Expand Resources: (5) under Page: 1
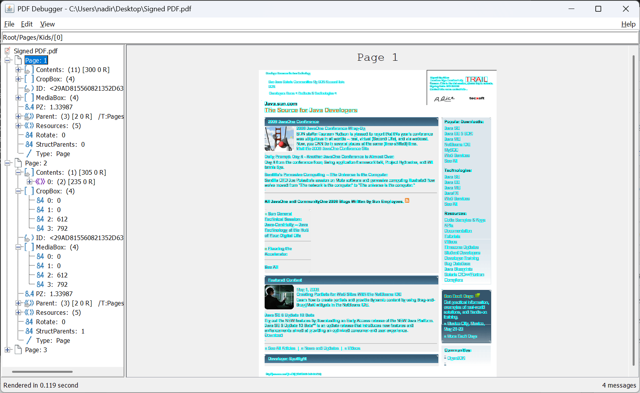The image size is (640, 393). (18, 126)
